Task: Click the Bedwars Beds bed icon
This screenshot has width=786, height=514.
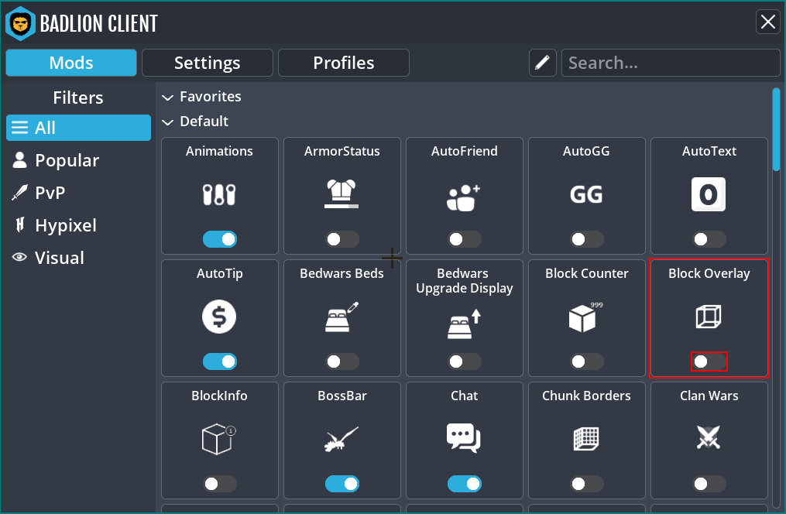Action: [342, 317]
